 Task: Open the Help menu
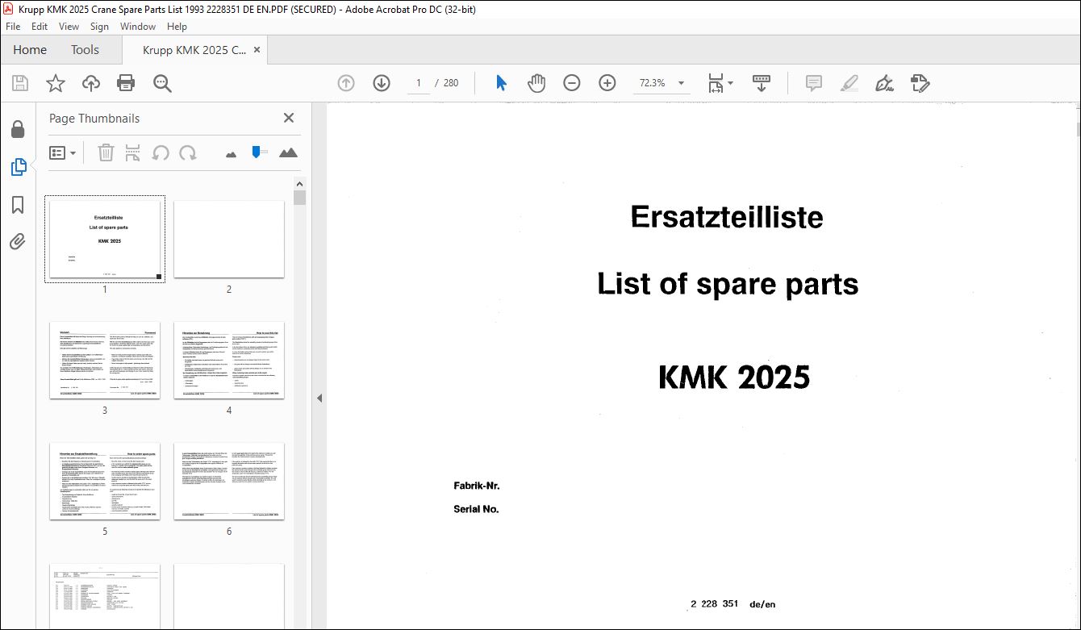click(177, 27)
